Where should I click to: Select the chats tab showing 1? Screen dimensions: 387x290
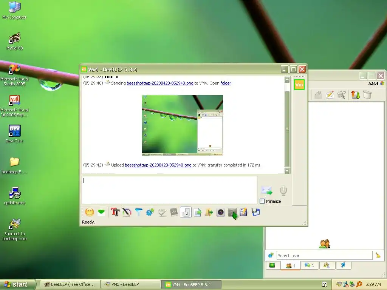pyautogui.click(x=310, y=265)
